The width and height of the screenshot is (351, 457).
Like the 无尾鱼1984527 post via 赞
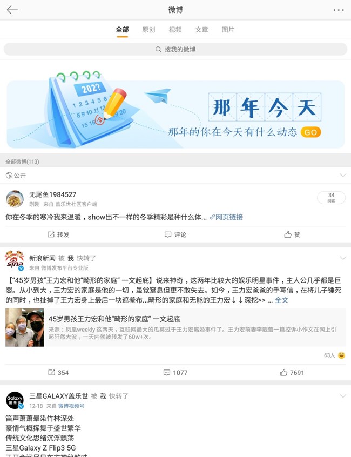pos(292,234)
